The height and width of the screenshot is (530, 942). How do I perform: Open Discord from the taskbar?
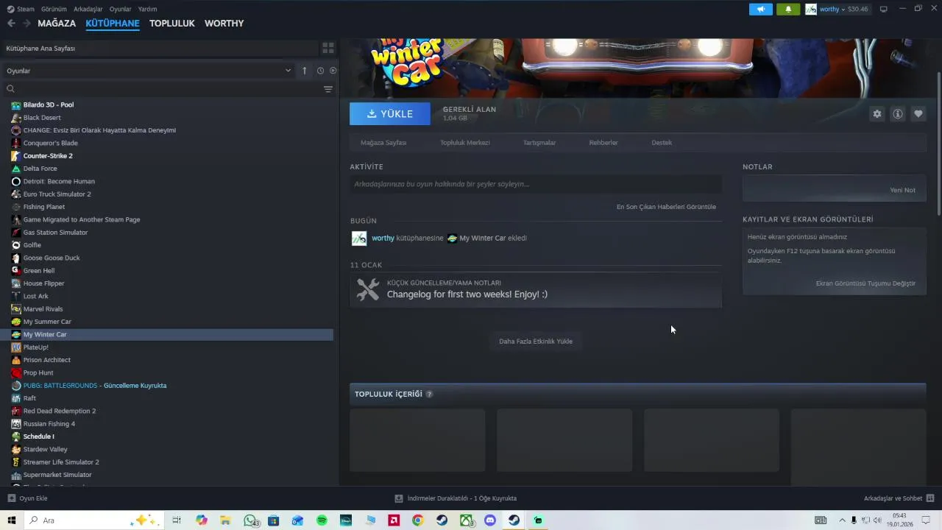[490, 520]
